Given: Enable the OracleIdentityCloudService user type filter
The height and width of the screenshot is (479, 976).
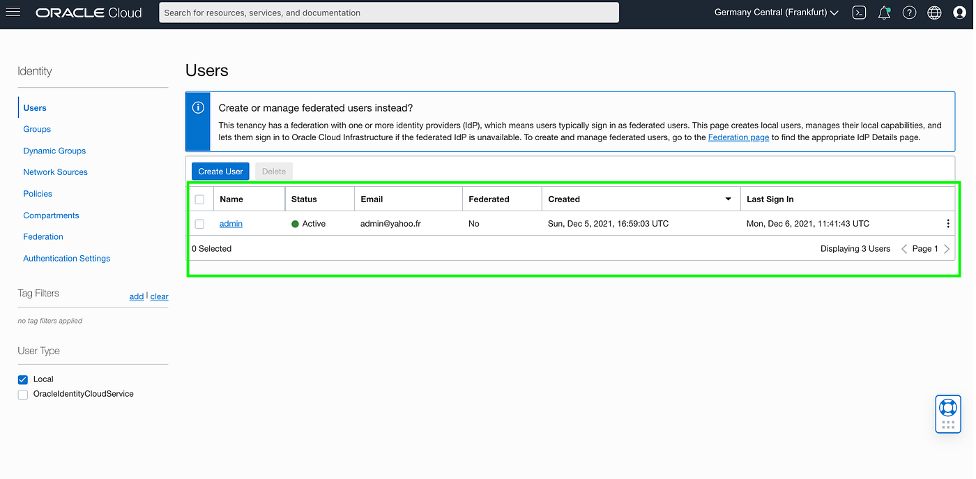Looking at the screenshot, I should (x=22, y=394).
